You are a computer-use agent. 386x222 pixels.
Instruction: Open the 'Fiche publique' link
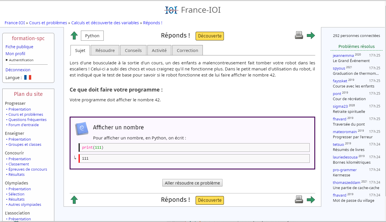[19, 46]
